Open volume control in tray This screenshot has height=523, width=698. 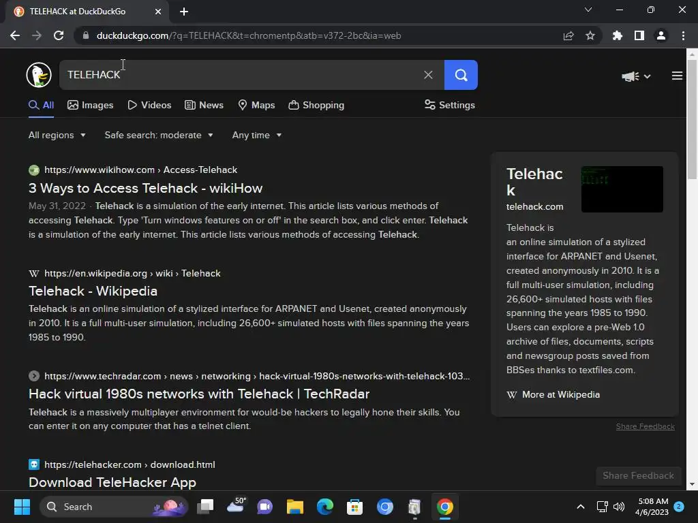619,507
